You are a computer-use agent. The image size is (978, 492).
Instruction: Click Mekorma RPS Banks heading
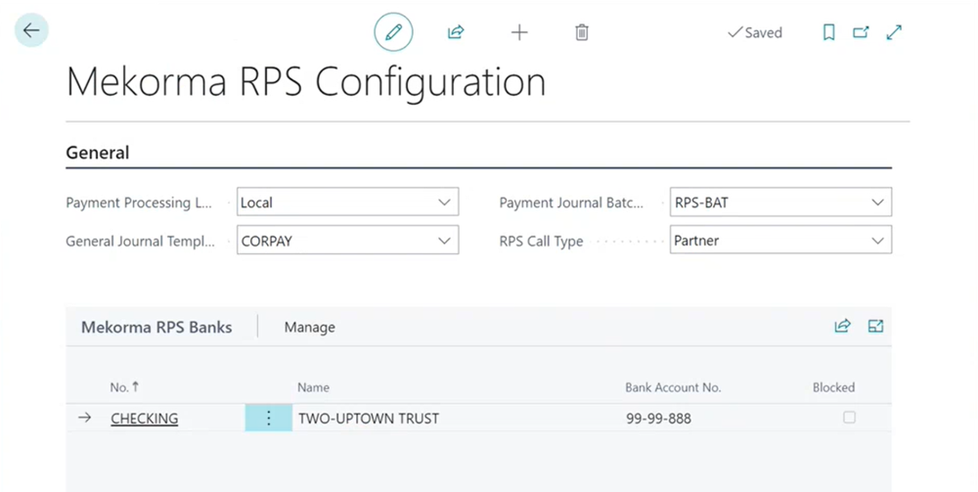click(x=156, y=327)
